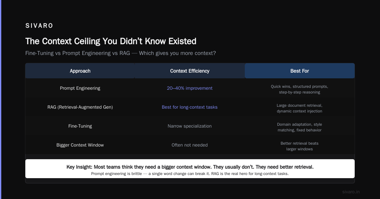
Task: Click Better retrieval beats larger windows text
Action: (x=300, y=146)
